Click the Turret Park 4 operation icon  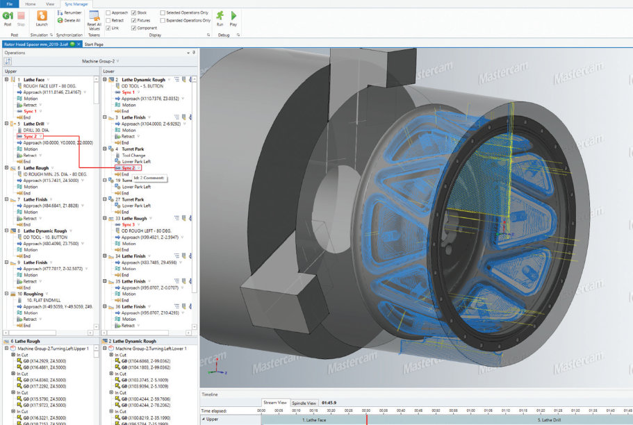(x=111, y=149)
